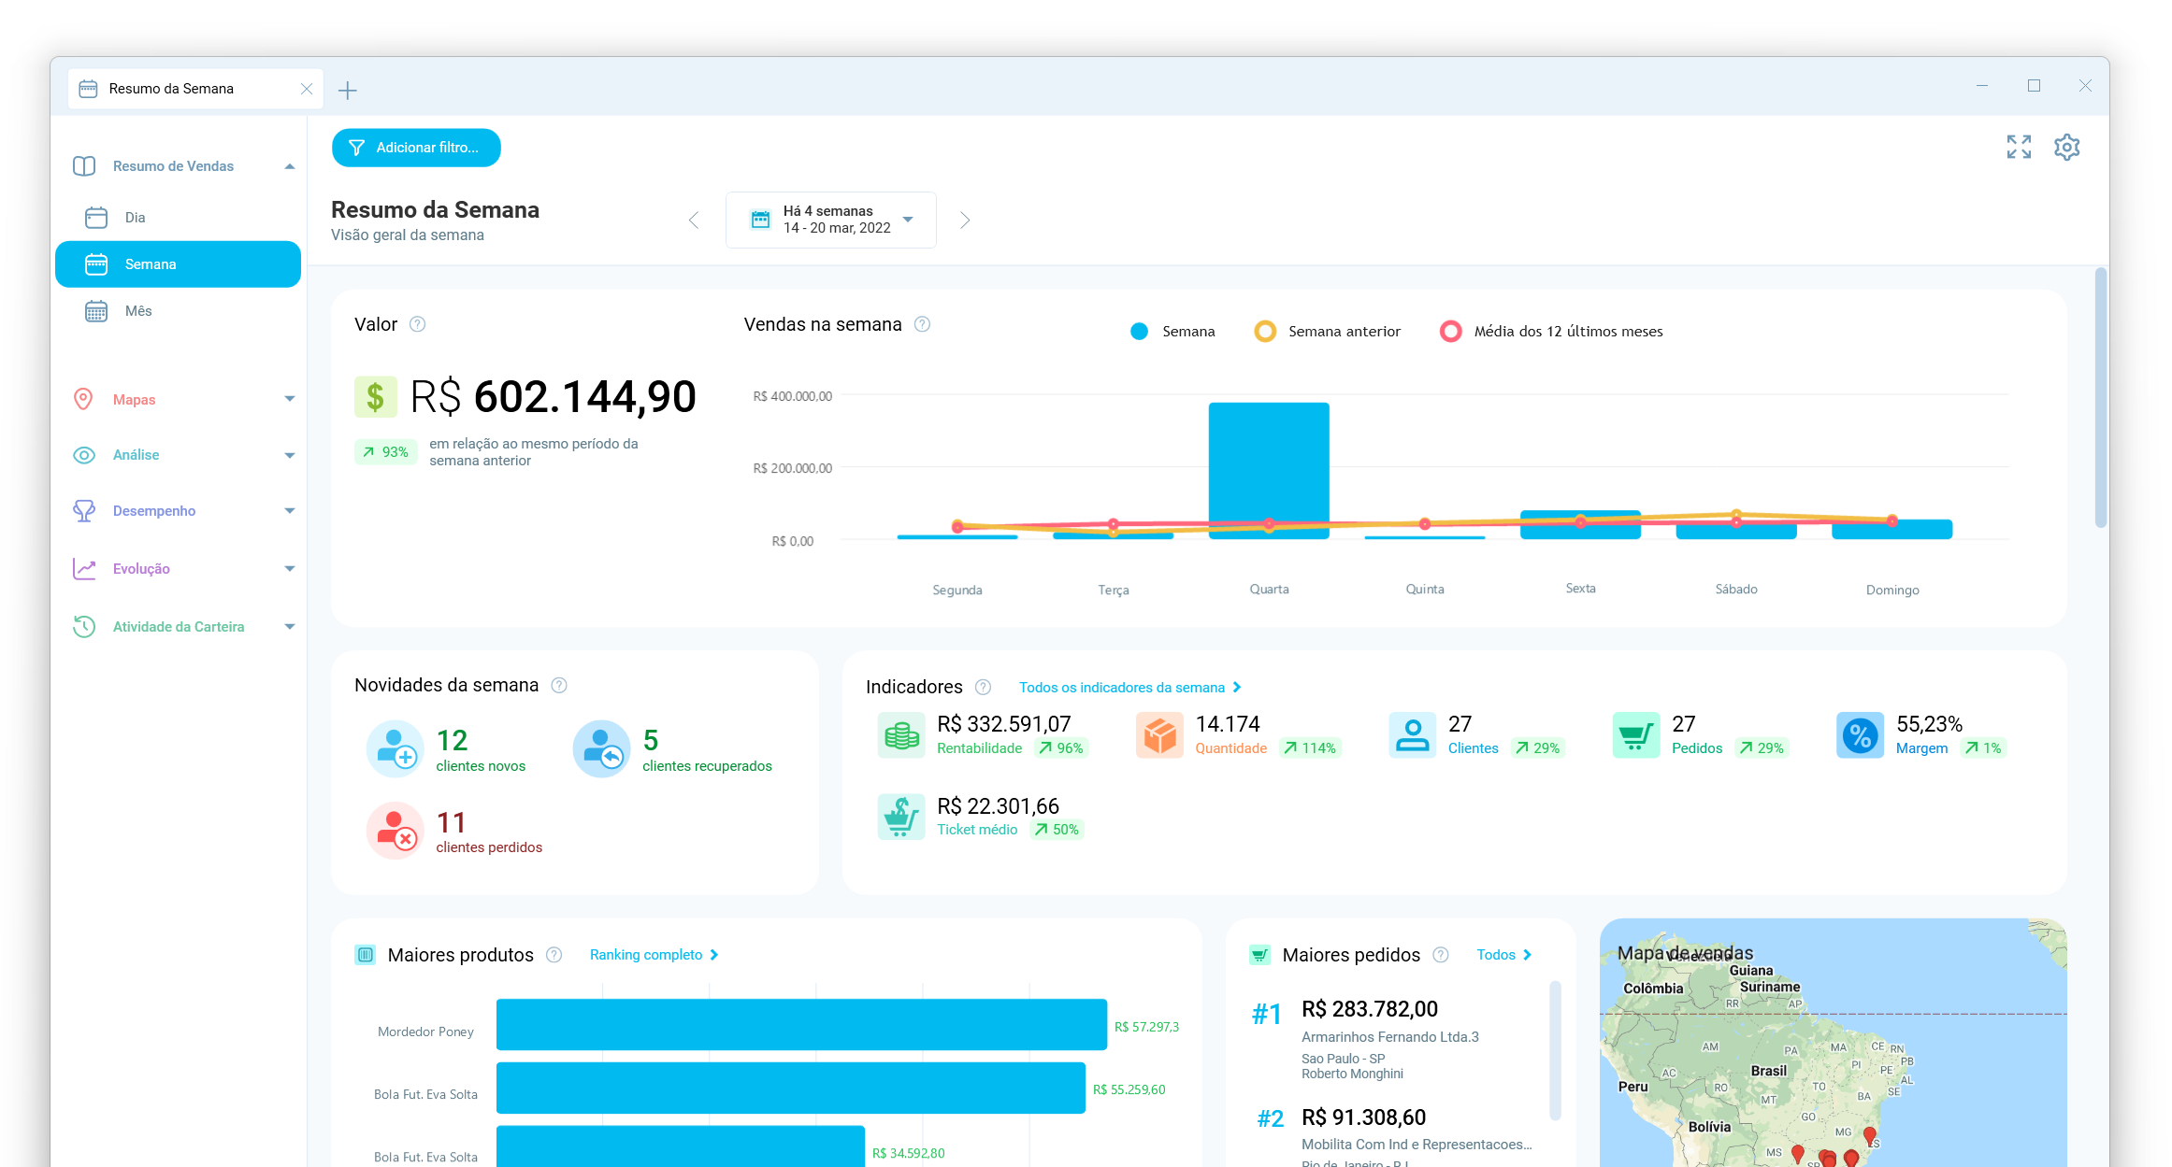Image resolution: width=2172 pixels, height=1167 pixels.
Task: Expand the Desempenho menu arrow
Action: [x=290, y=511]
